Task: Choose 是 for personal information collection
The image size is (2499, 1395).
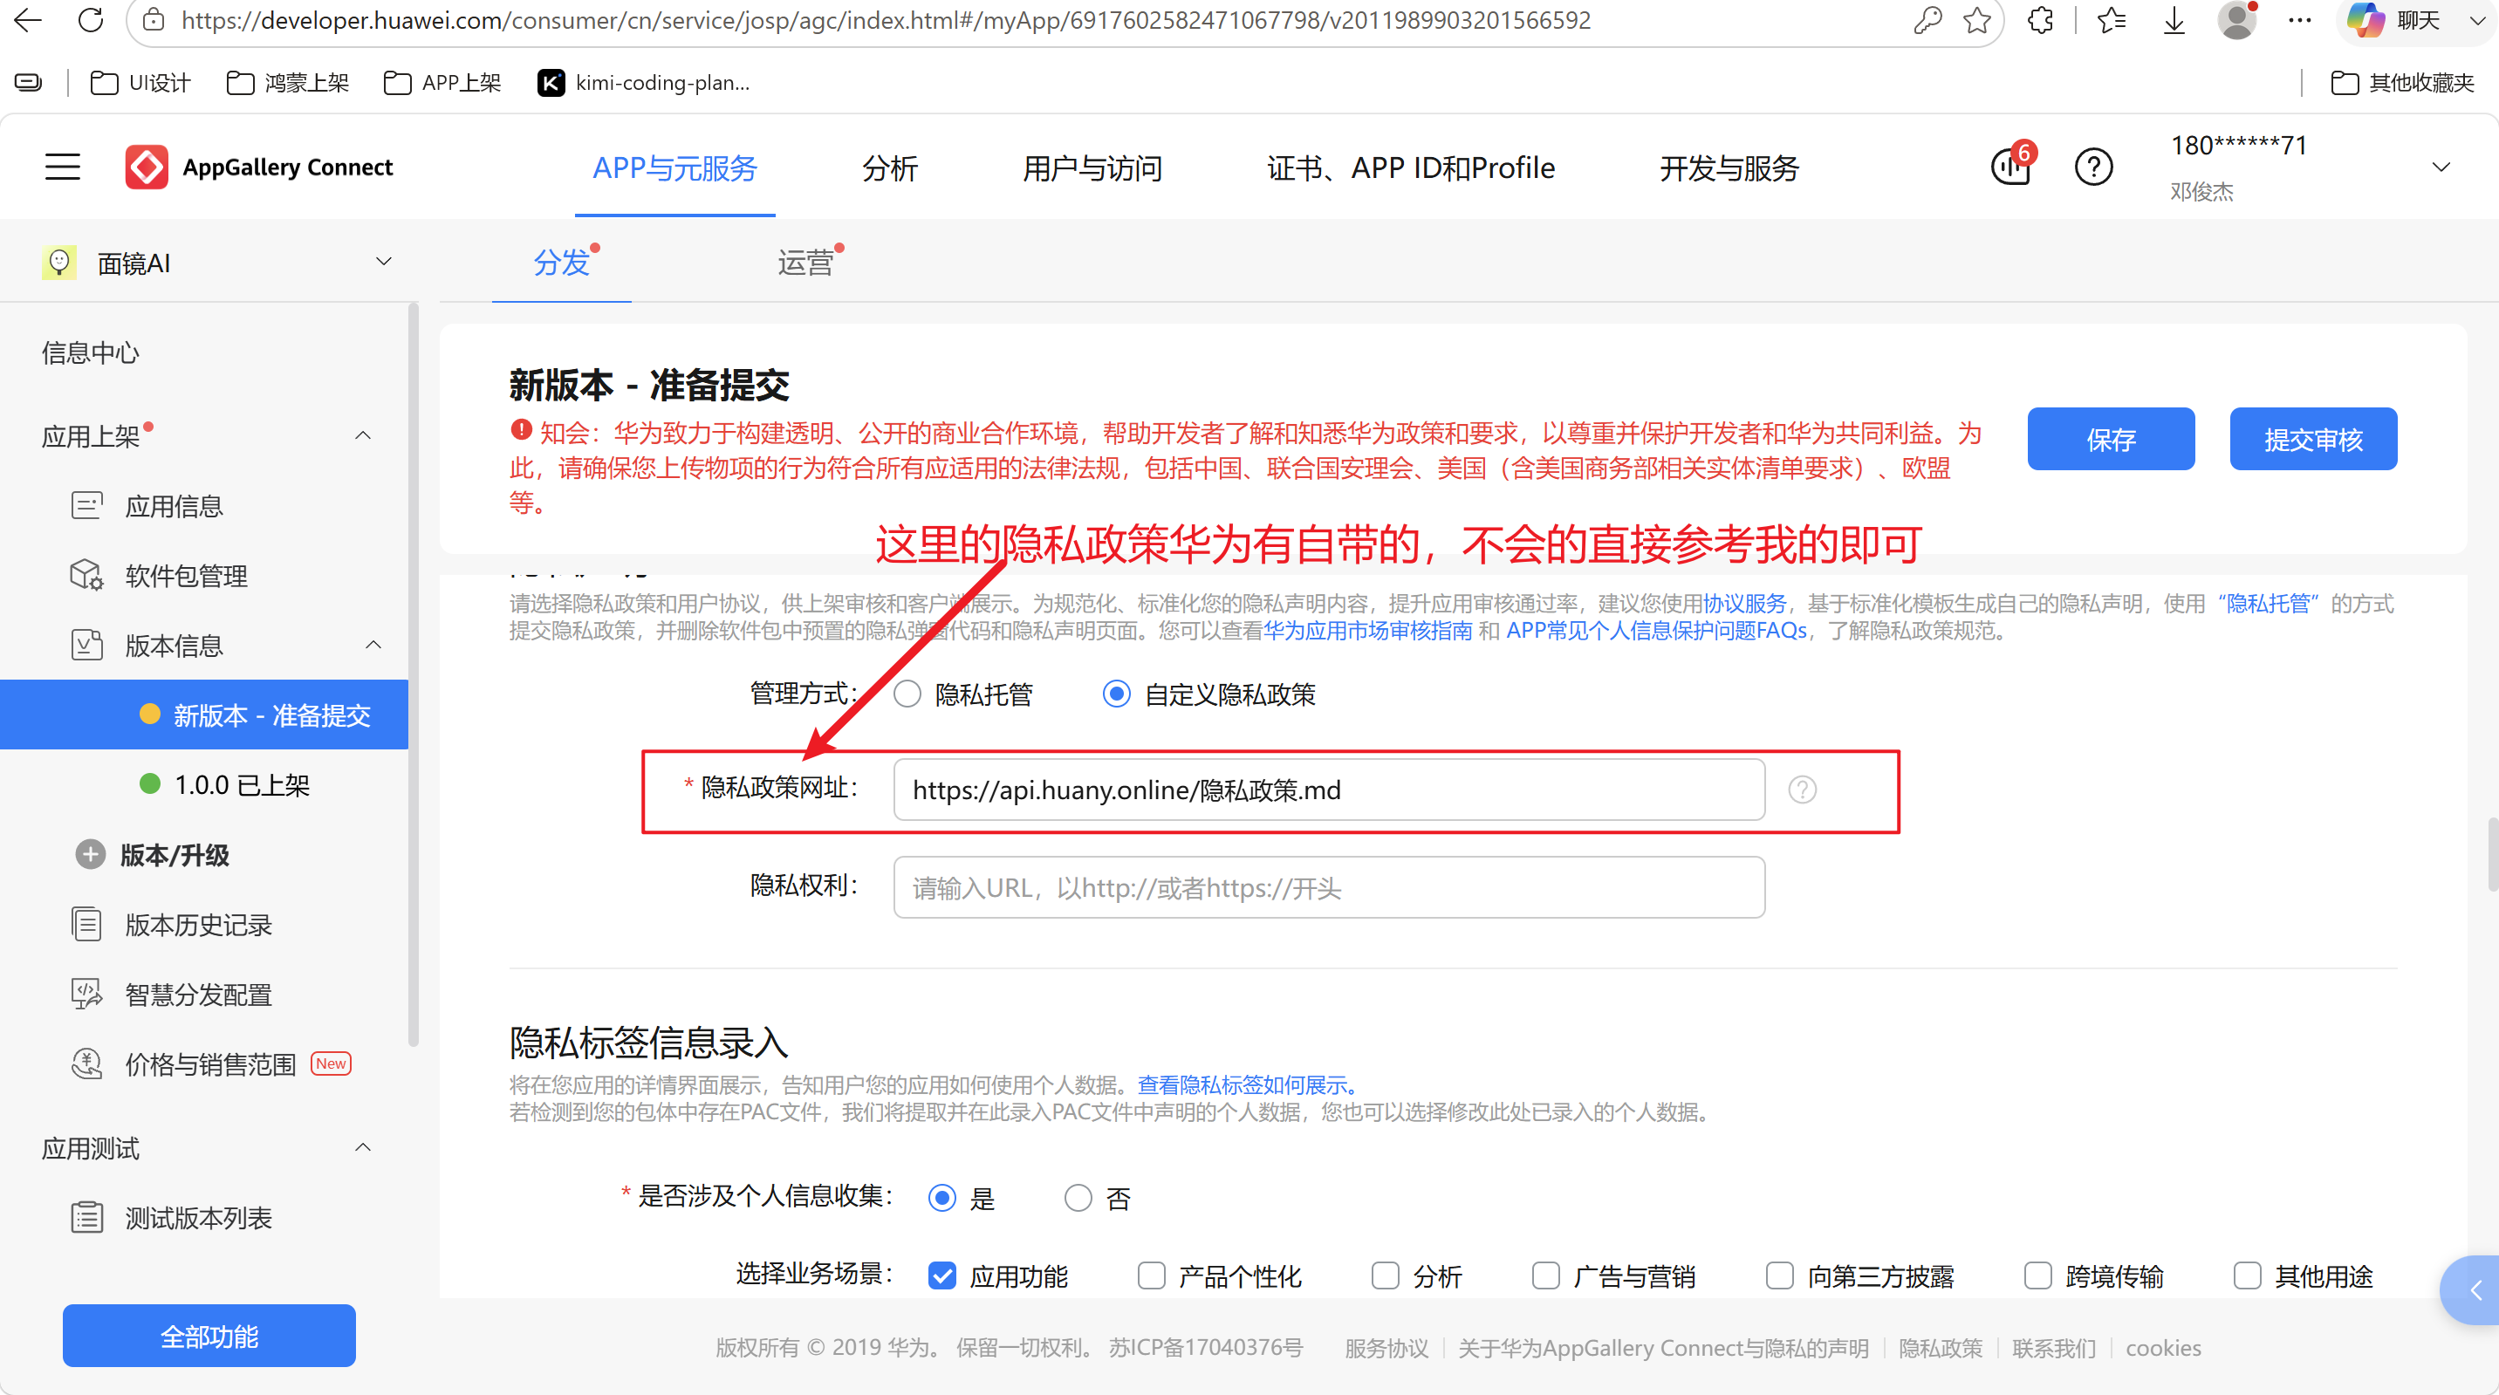Action: click(942, 1198)
